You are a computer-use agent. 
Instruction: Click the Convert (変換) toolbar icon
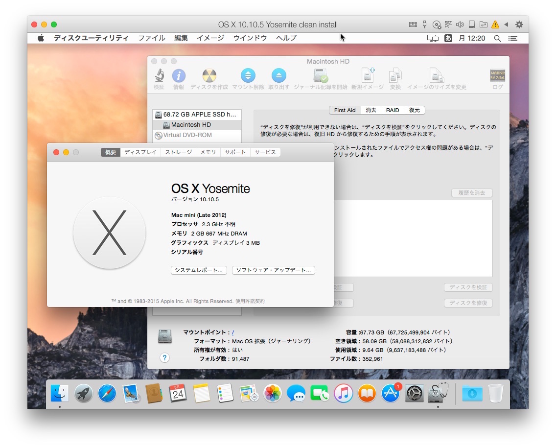click(395, 75)
